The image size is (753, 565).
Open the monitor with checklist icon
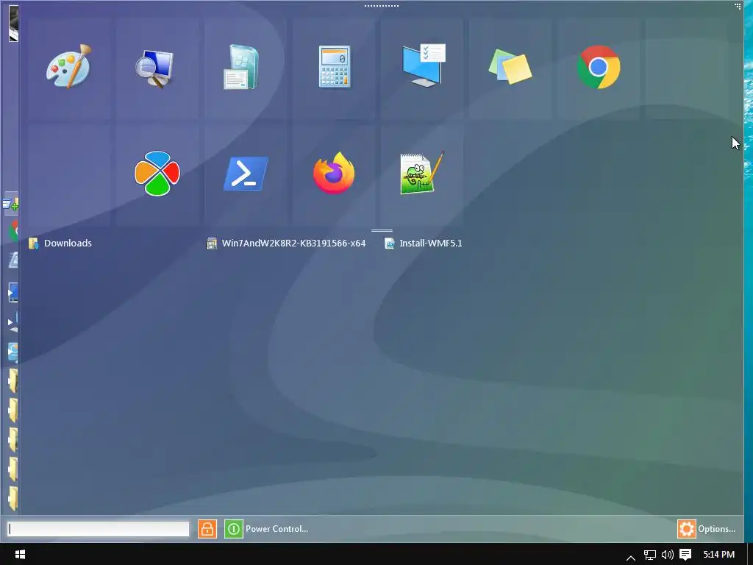tap(424, 65)
